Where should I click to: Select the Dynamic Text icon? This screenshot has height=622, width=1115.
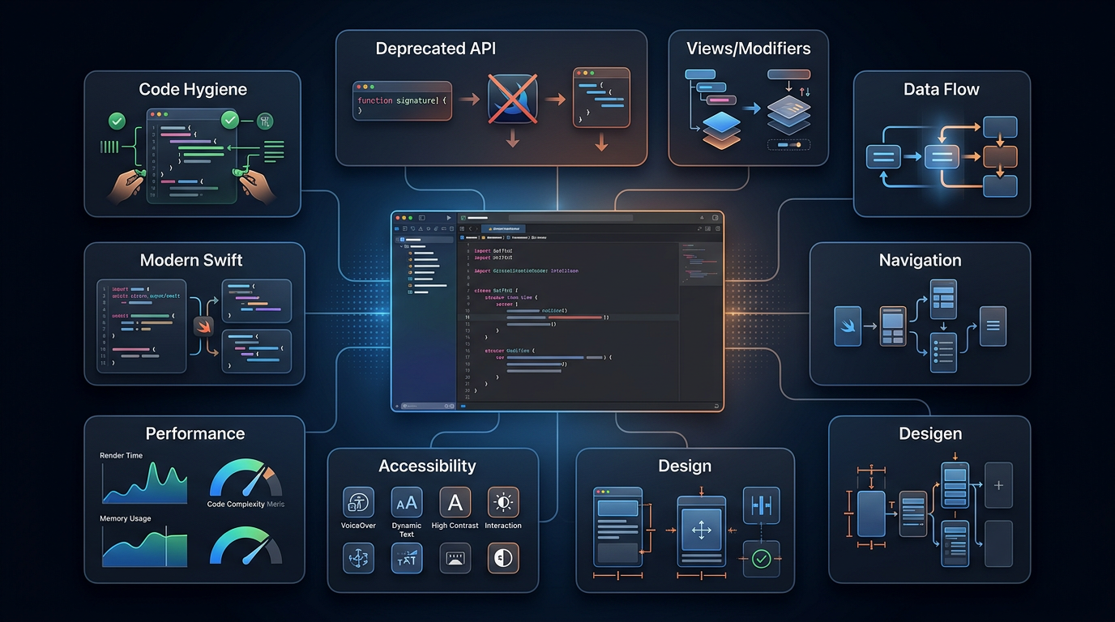407,502
